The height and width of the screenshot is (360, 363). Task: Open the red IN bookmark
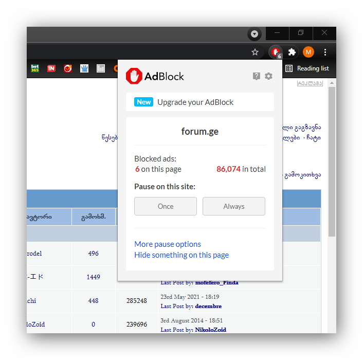[51, 68]
